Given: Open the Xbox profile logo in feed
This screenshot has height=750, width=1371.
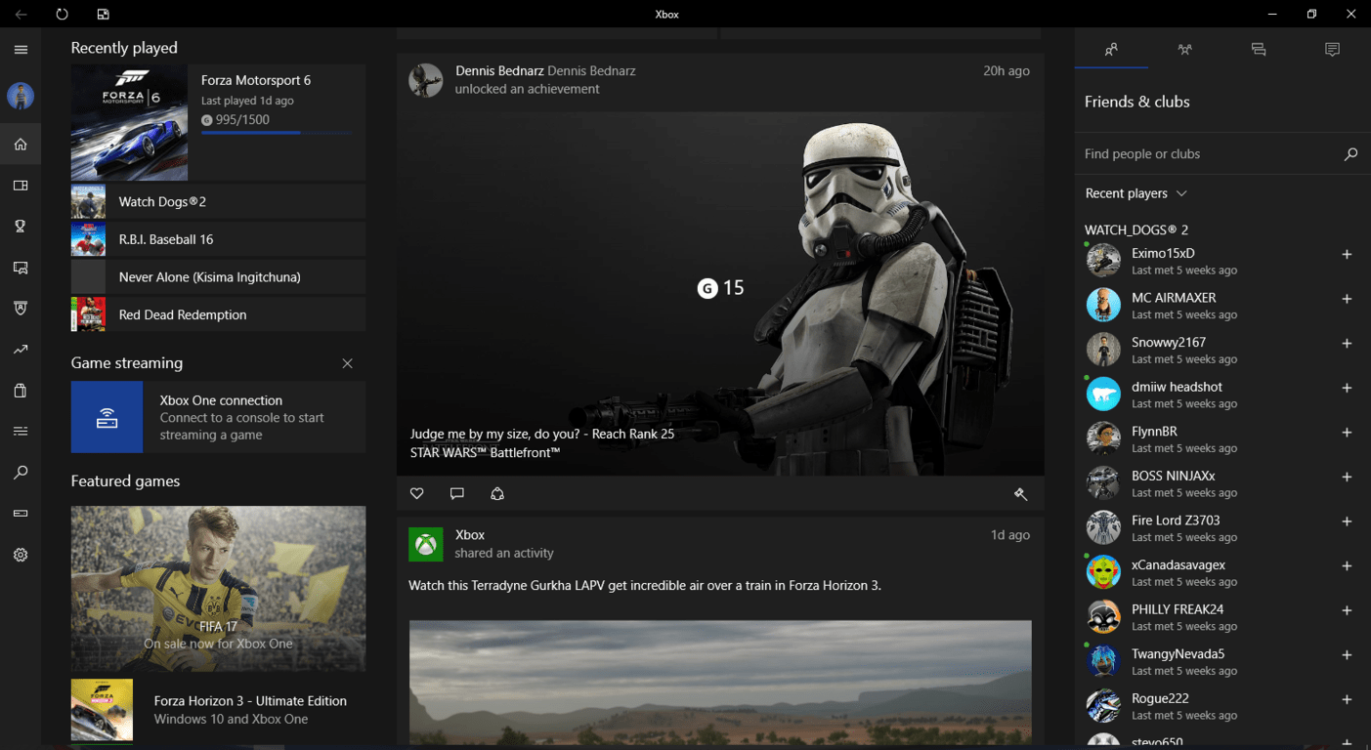Looking at the screenshot, I should [x=425, y=544].
